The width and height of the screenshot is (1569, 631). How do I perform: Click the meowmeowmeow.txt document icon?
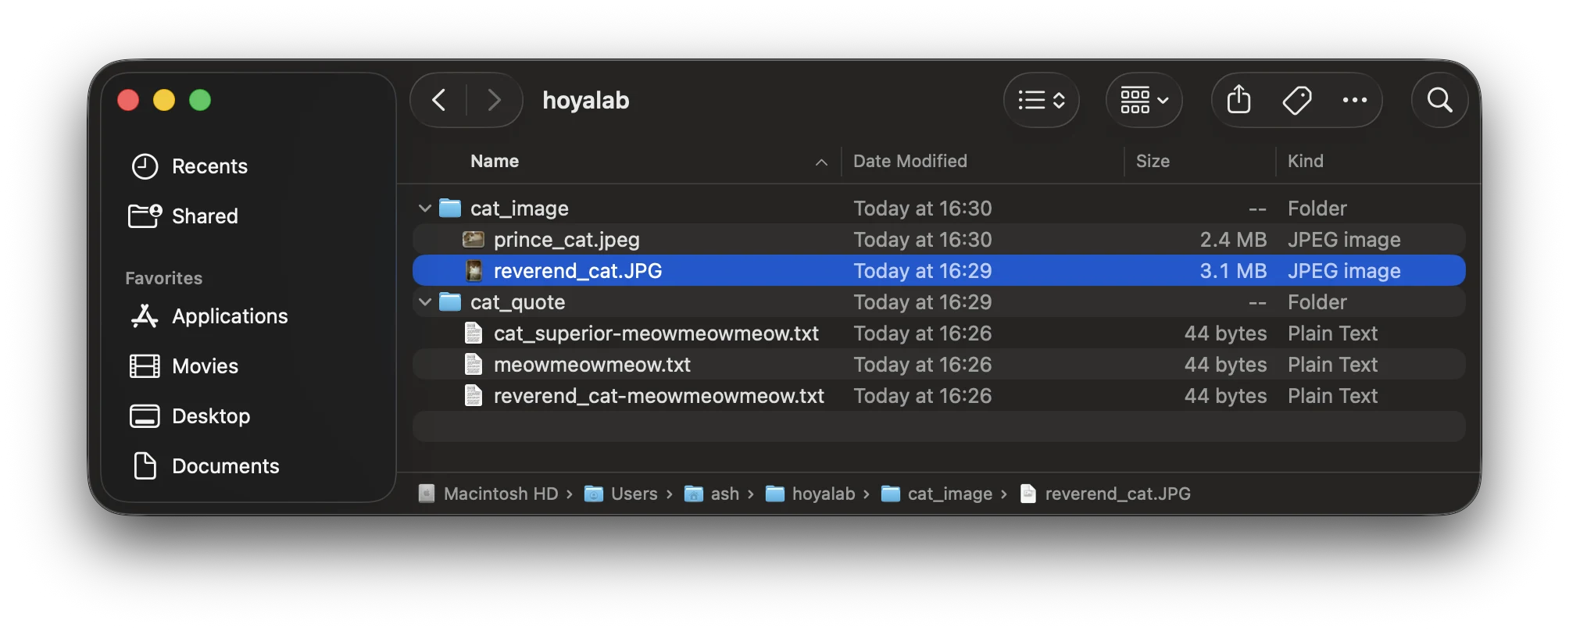[x=474, y=364]
